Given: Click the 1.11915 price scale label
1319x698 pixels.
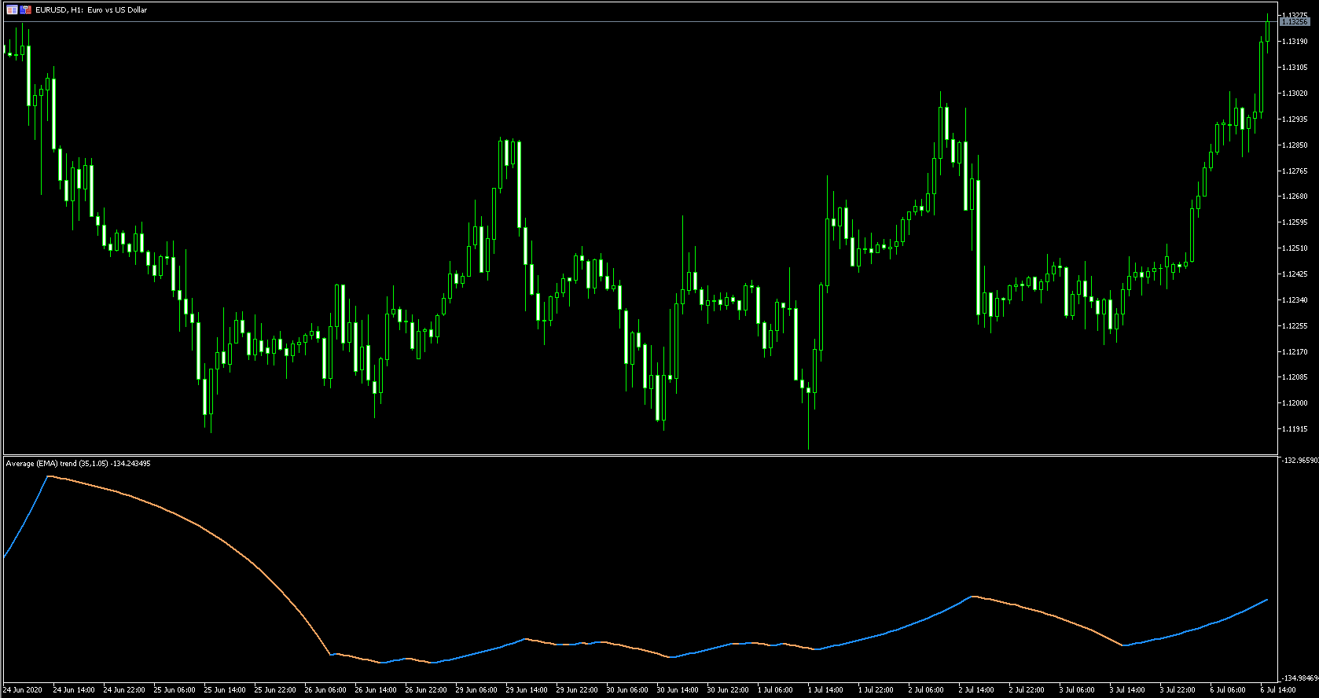Looking at the screenshot, I should coord(1294,429).
